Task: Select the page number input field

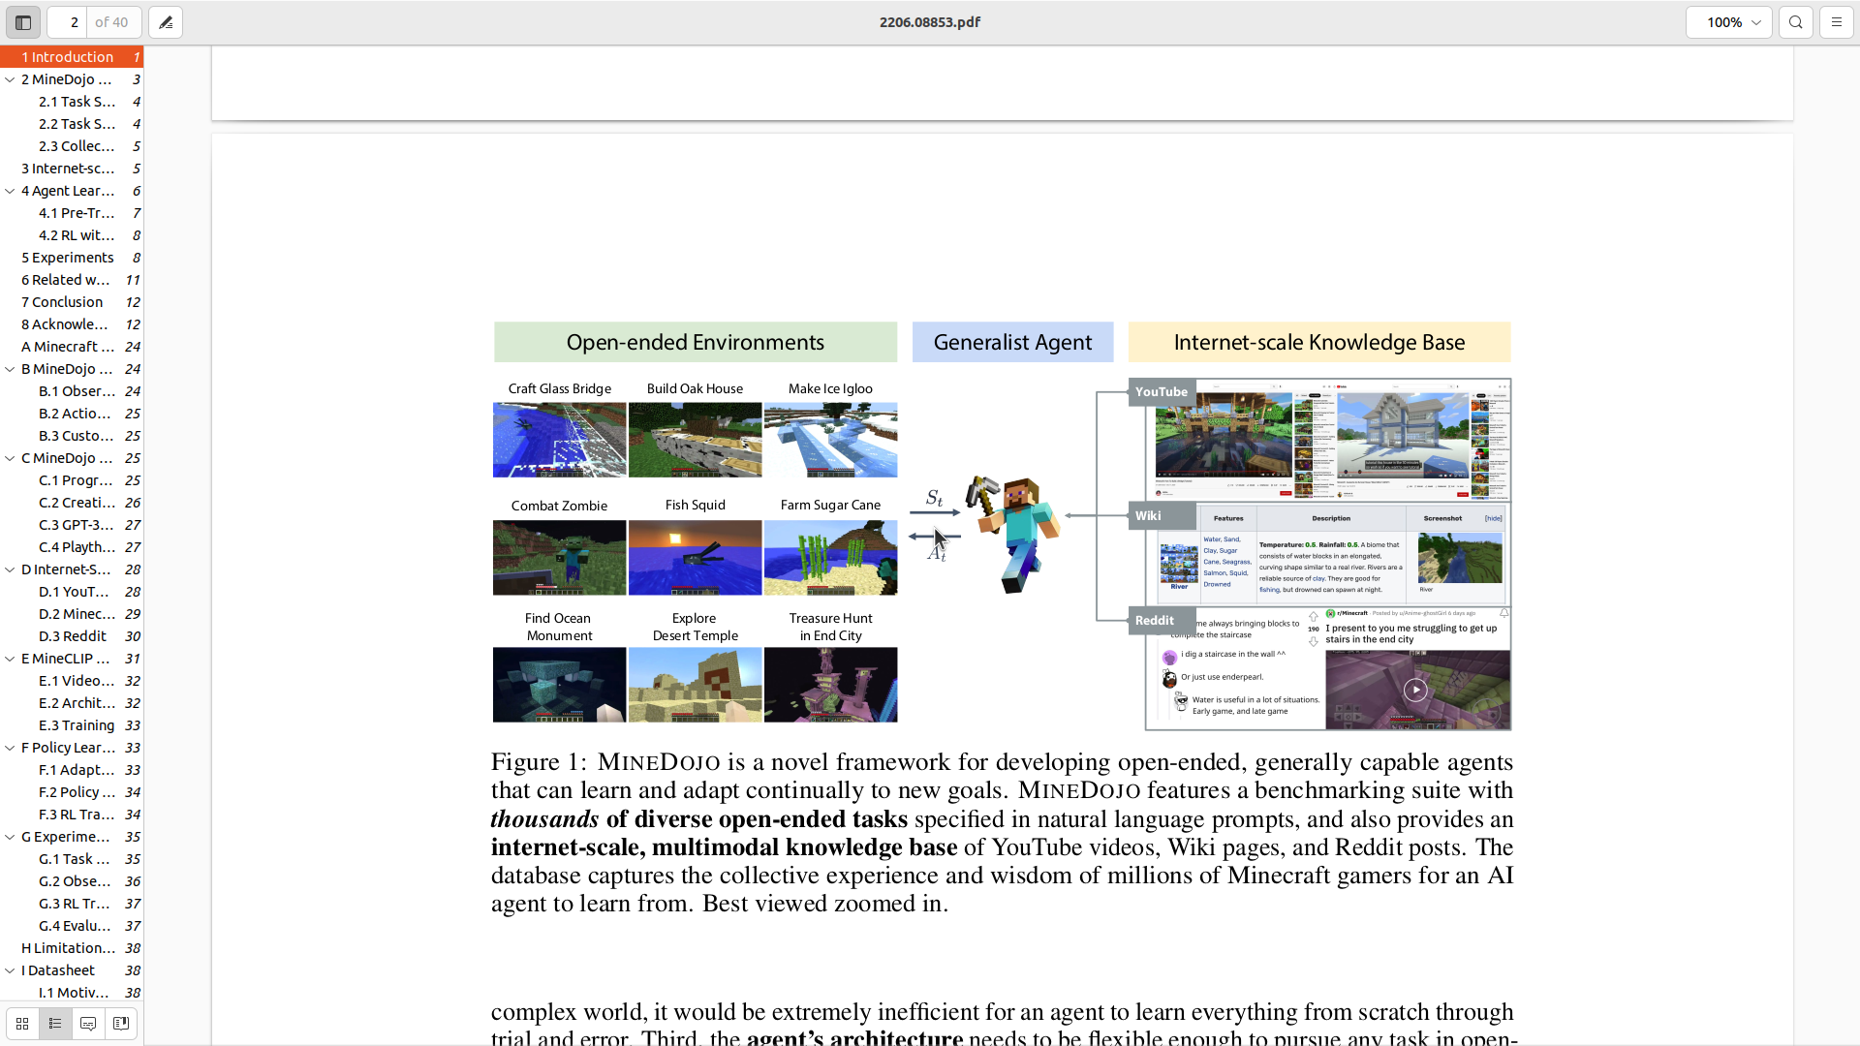Action: [x=68, y=22]
